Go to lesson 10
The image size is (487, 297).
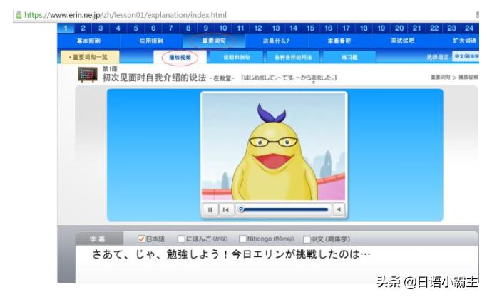(223, 28)
